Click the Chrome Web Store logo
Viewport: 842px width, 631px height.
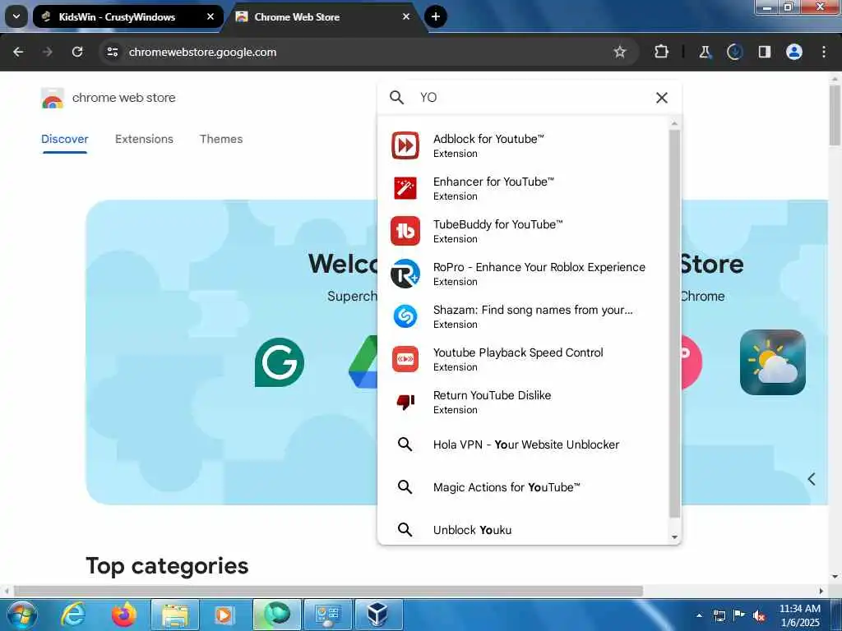click(52, 98)
